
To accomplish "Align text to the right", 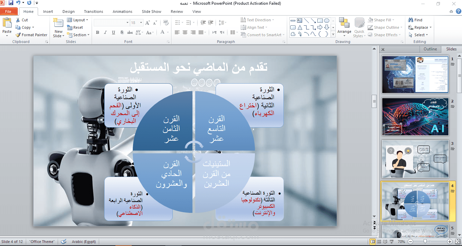I will coord(193,32).
